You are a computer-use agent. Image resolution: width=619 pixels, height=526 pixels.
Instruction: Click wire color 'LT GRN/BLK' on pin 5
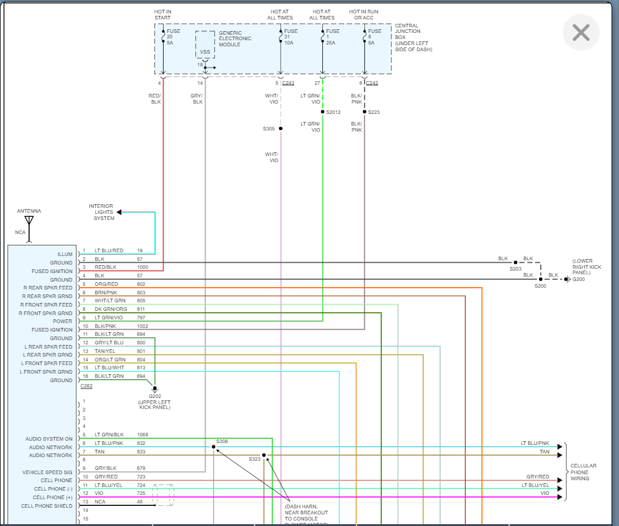(x=109, y=435)
